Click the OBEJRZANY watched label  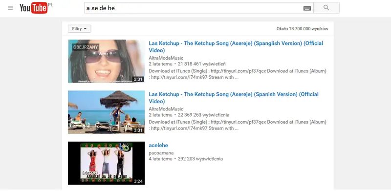[x=86, y=47]
